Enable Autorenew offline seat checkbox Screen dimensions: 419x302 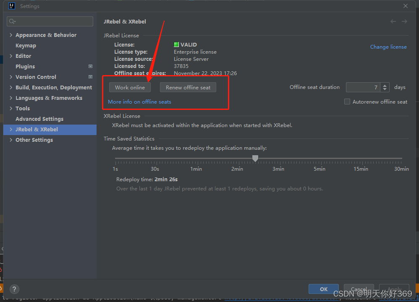point(347,102)
